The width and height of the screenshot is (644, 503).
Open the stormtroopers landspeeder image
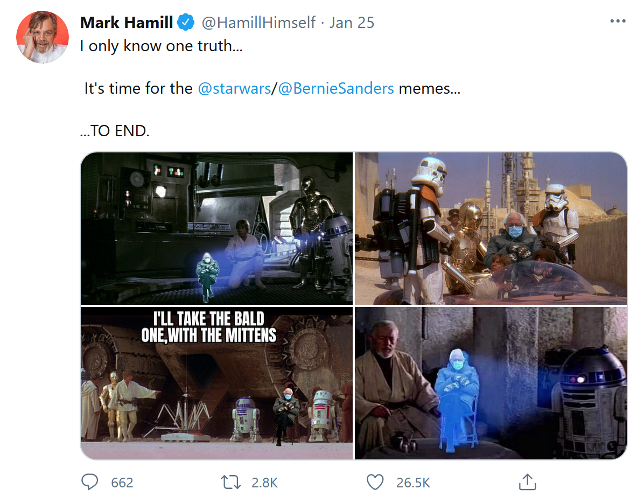coord(491,228)
